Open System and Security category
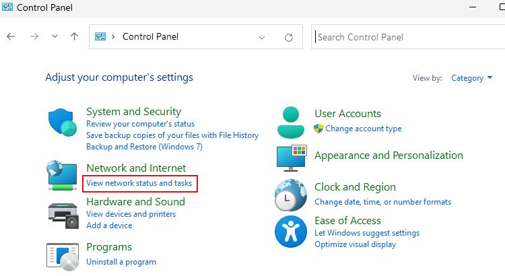This screenshot has width=505, height=276. (x=134, y=112)
